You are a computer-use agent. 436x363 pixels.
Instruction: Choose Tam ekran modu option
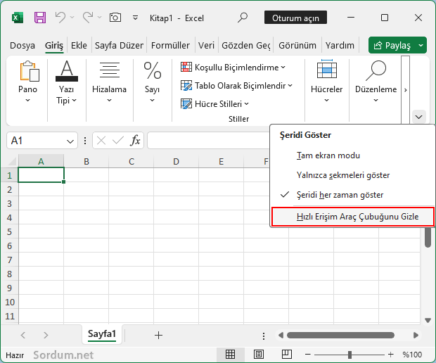(328, 155)
